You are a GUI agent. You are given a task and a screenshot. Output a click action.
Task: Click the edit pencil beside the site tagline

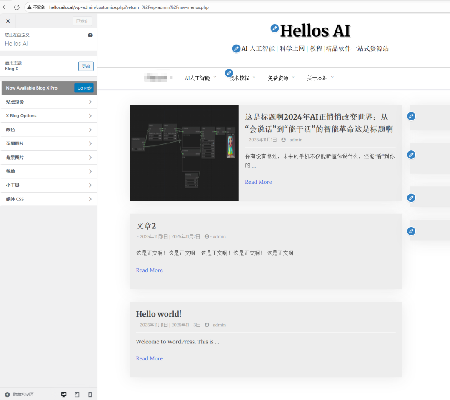click(236, 49)
